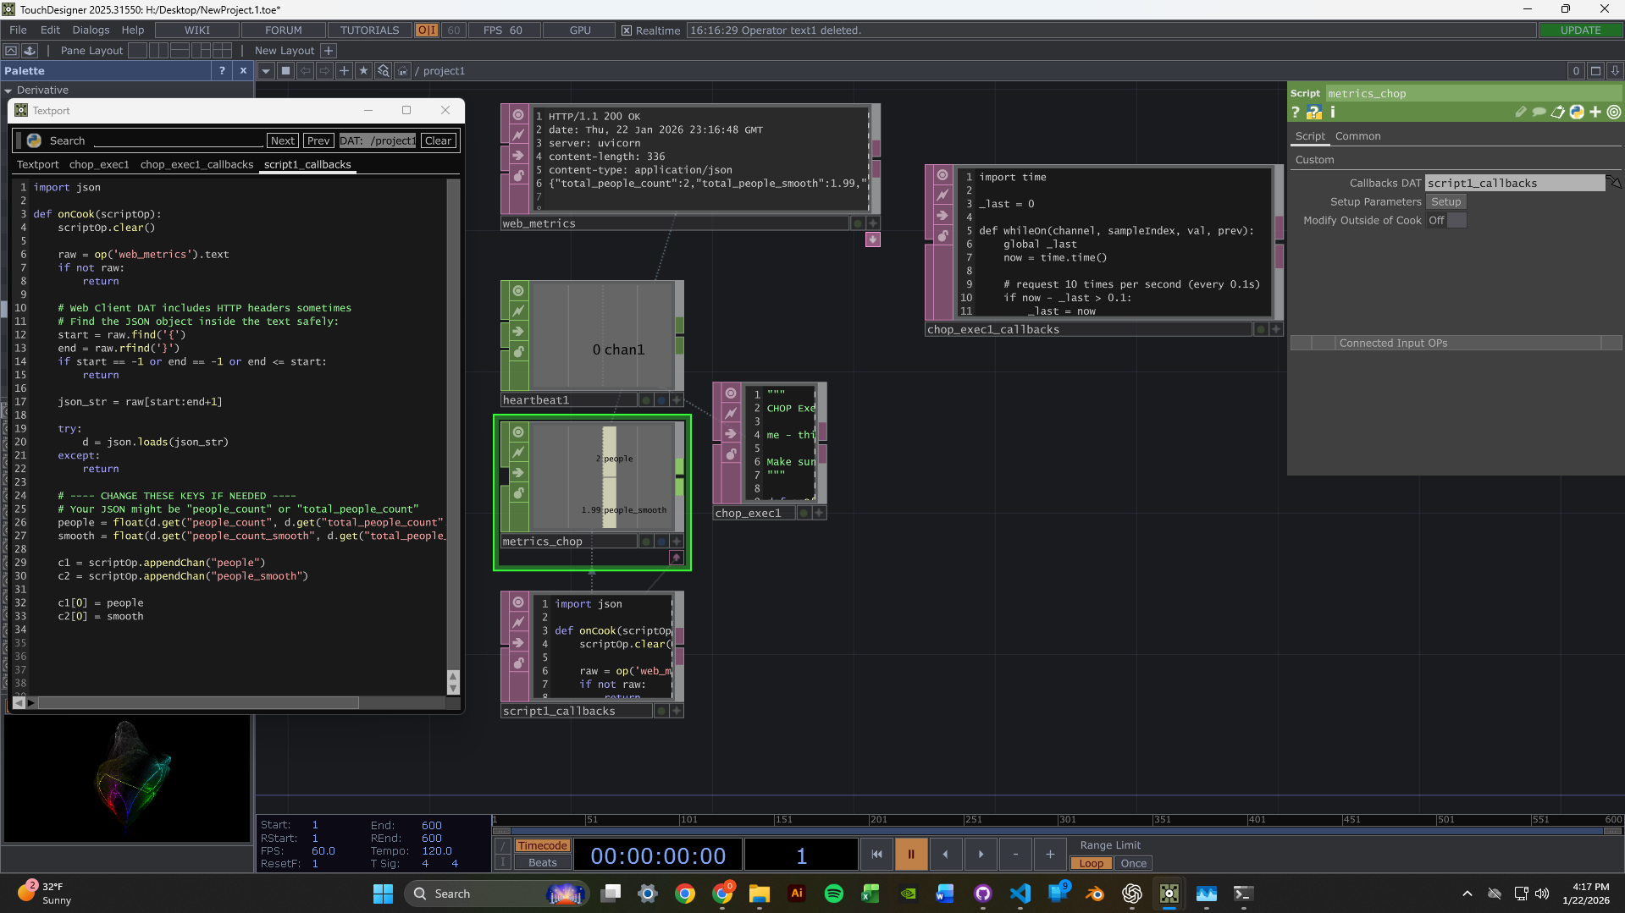Click into the Textport search field
This screenshot has width=1625, height=913.
coord(178,140)
